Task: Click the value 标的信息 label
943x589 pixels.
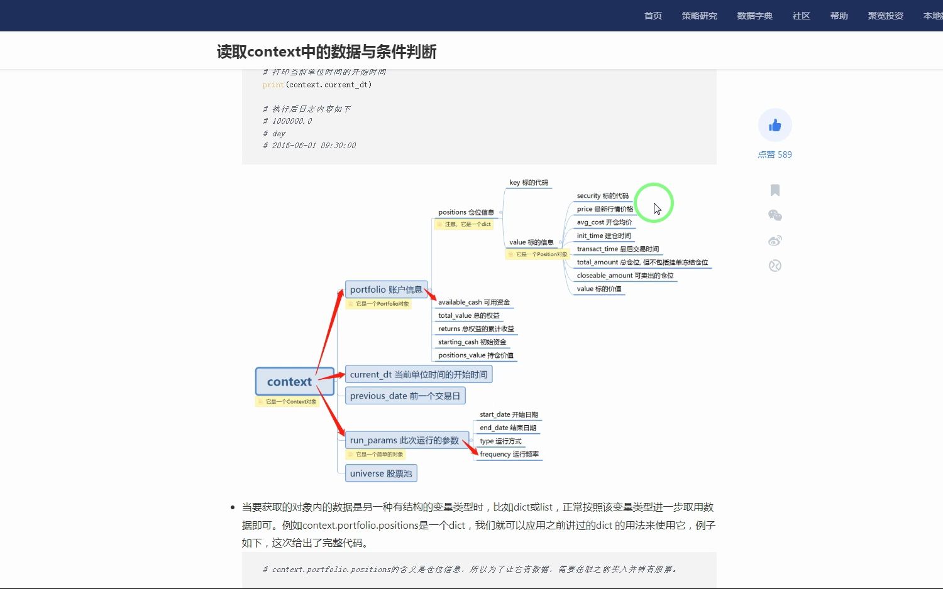Action: pos(531,242)
